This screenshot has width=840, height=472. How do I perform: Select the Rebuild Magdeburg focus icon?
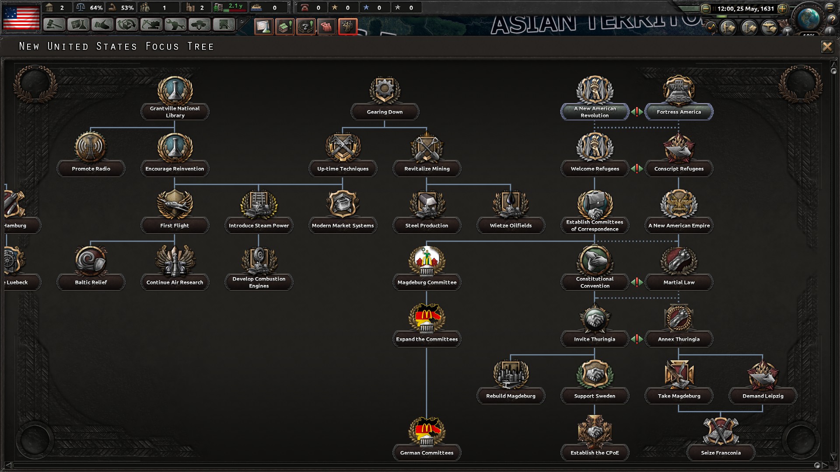(x=511, y=375)
